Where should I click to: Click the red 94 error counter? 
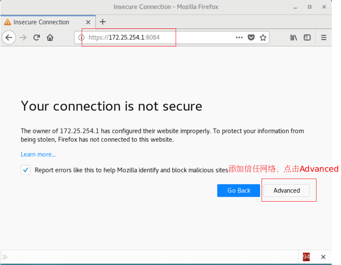(306, 257)
